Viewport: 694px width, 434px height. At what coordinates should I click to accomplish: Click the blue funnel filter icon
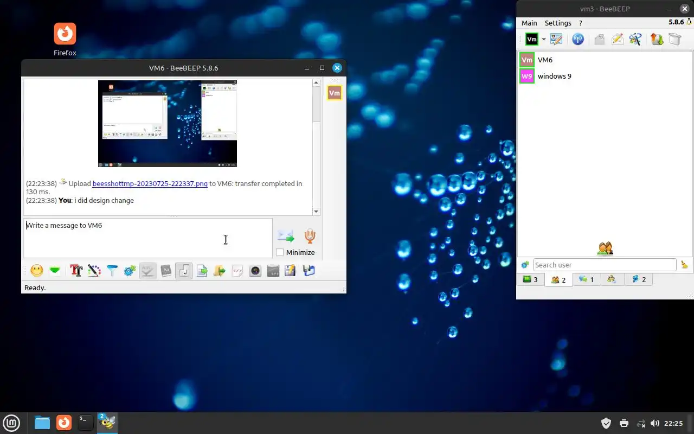tap(112, 270)
